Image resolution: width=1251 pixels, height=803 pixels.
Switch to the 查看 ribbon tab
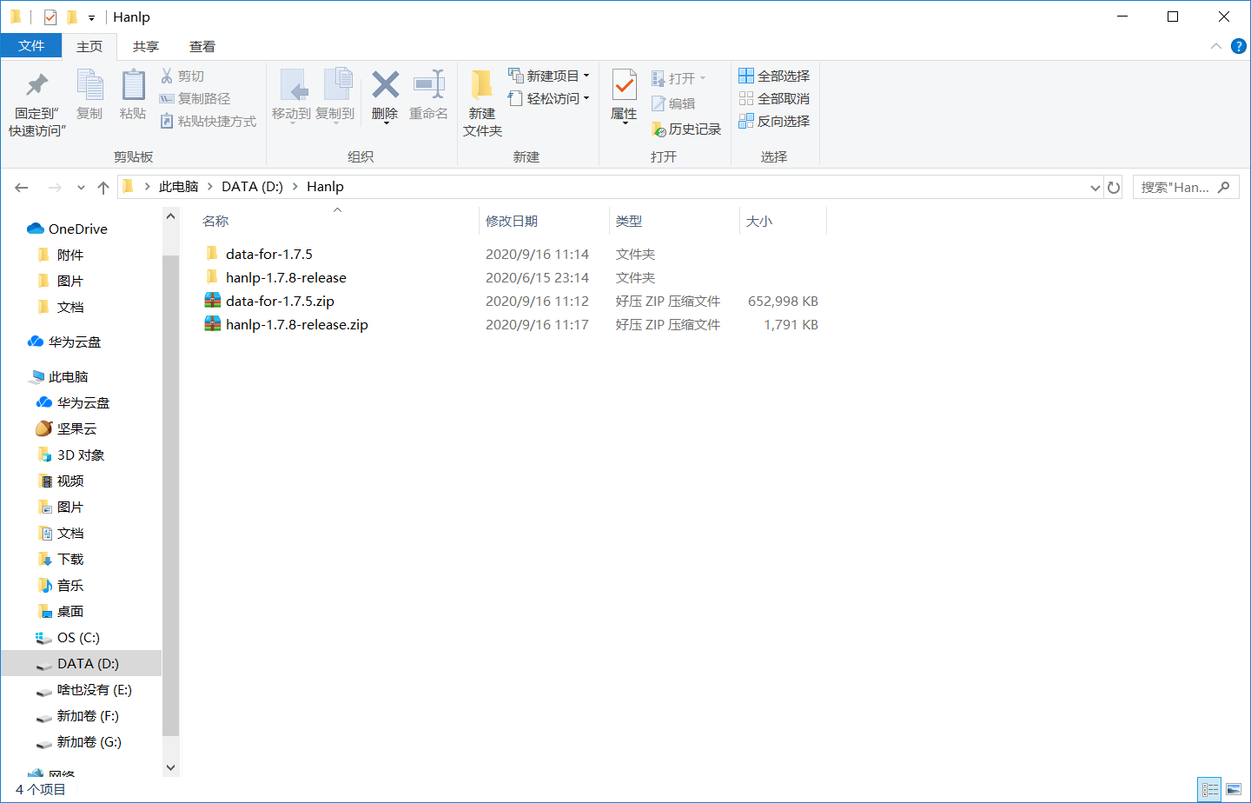pos(202,46)
